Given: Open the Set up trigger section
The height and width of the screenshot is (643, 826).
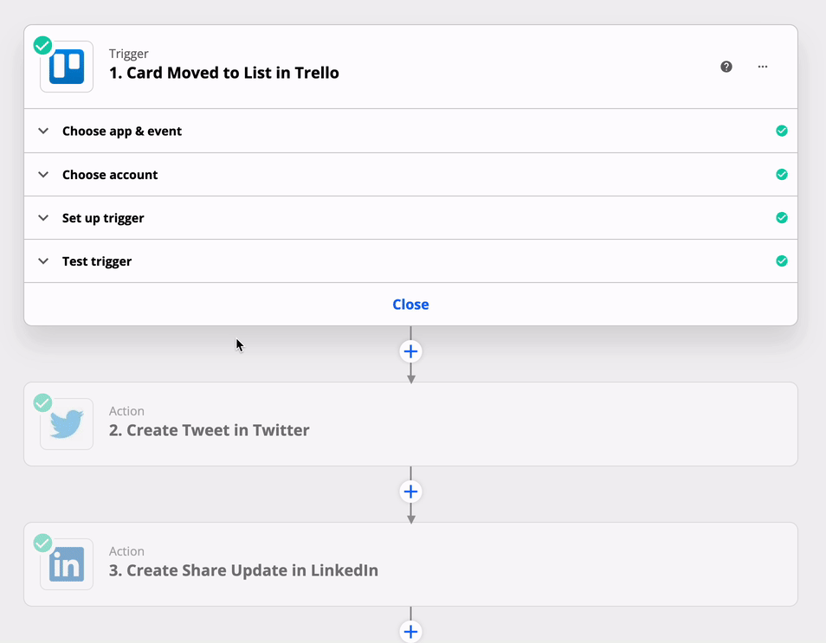Looking at the screenshot, I should point(411,217).
